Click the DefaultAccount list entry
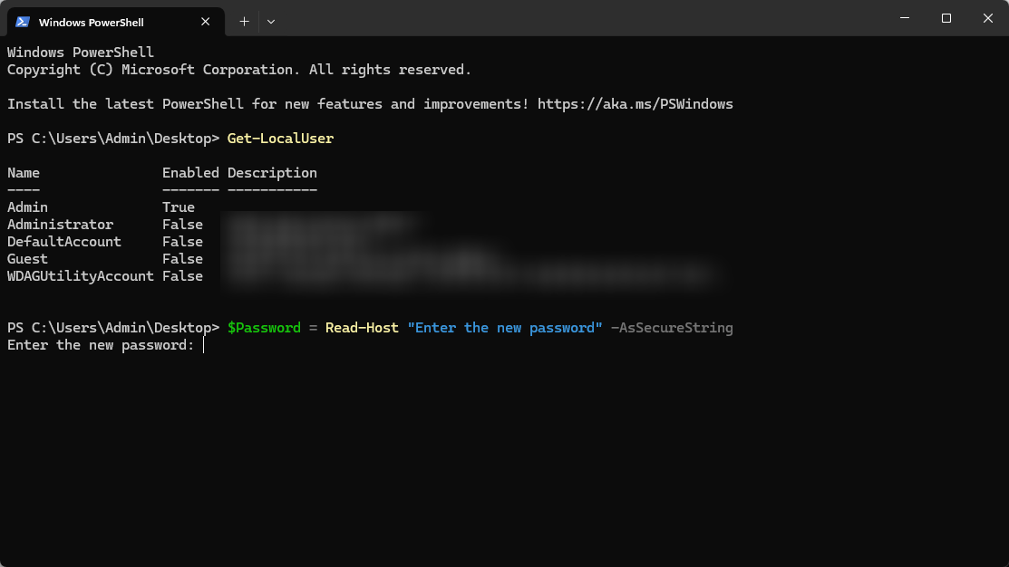This screenshot has height=567, width=1009. point(63,241)
